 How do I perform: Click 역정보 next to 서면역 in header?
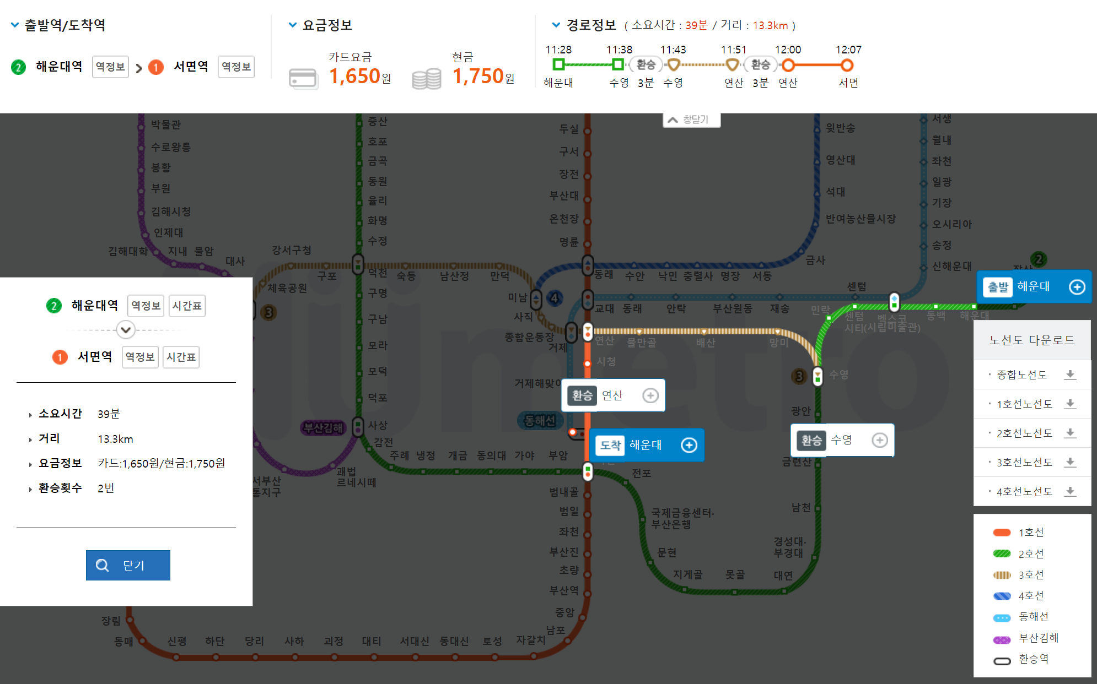pos(236,67)
